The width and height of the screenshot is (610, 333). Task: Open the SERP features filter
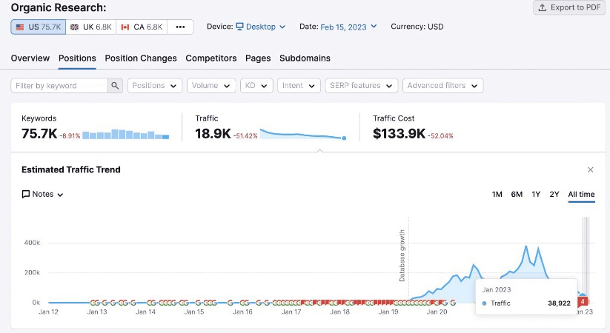click(x=361, y=86)
